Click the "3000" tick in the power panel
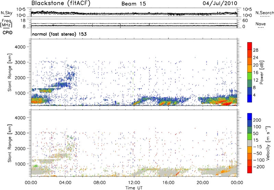 pos(20,62)
